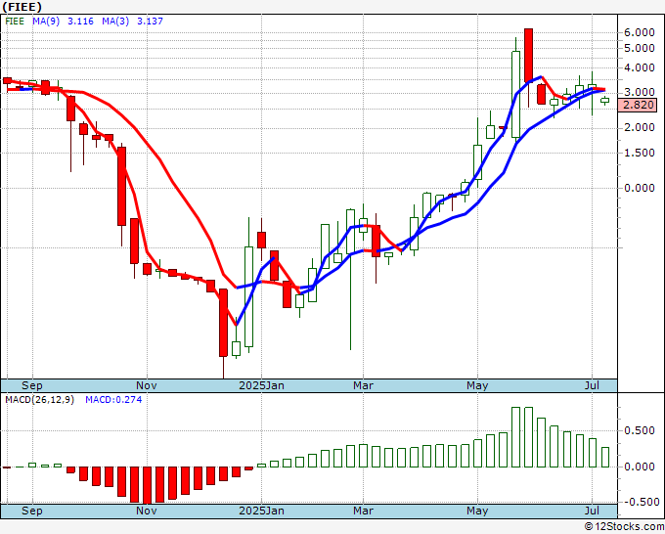Click Jul on the price chart time axis
This screenshot has width=665, height=534.
[592, 385]
